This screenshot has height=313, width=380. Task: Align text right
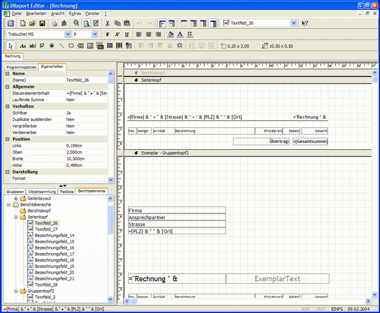[x=158, y=34]
